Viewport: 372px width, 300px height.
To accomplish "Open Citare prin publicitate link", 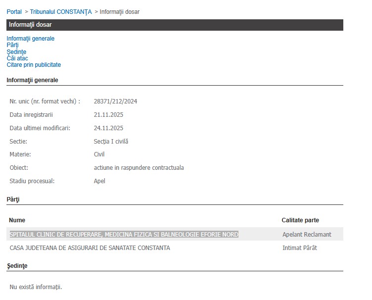I will [x=34, y=65].
